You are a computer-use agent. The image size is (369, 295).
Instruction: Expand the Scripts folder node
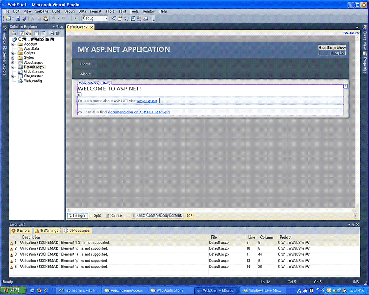tap(13, 53)
